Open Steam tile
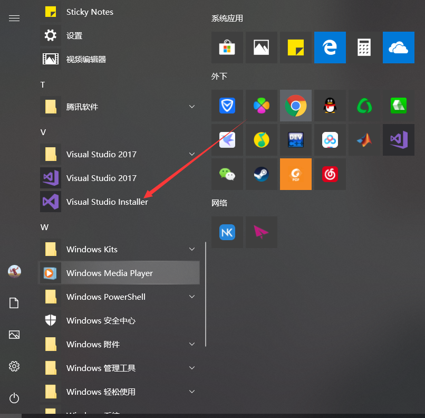425x418 pixels. (262, 174)
